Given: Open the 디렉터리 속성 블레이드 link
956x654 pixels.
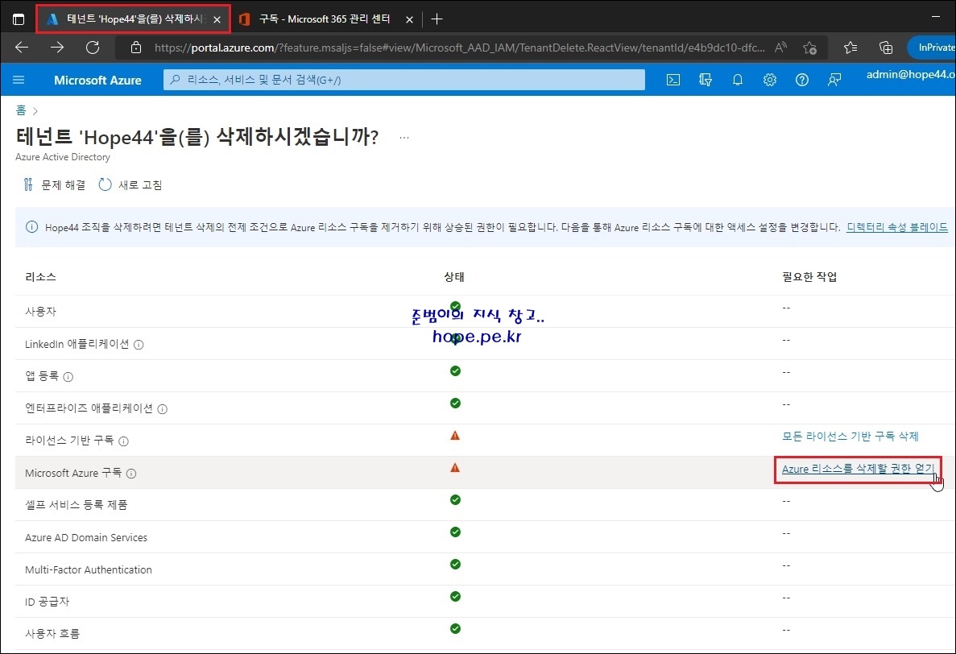Looking at the screenshot, I should (x=897, y=227).
